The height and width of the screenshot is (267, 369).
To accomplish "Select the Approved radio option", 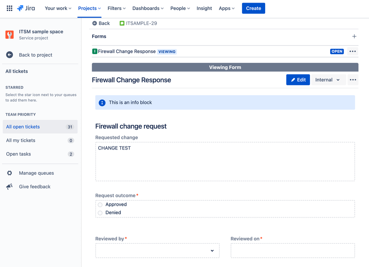I will click(x=100, y=205).
